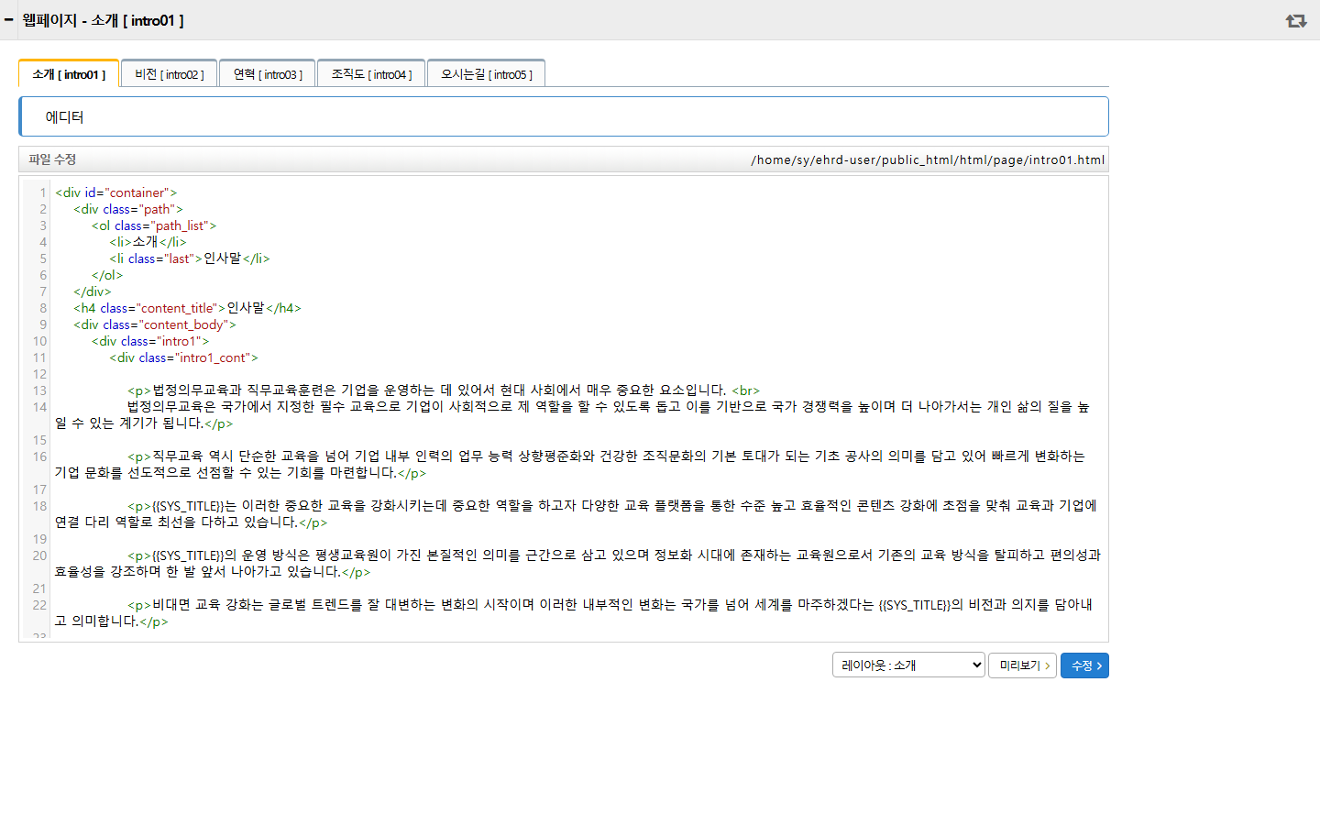Click line number 13 in the gutter
Viewport: 1320px width, 825px height.
coord(39,390)
